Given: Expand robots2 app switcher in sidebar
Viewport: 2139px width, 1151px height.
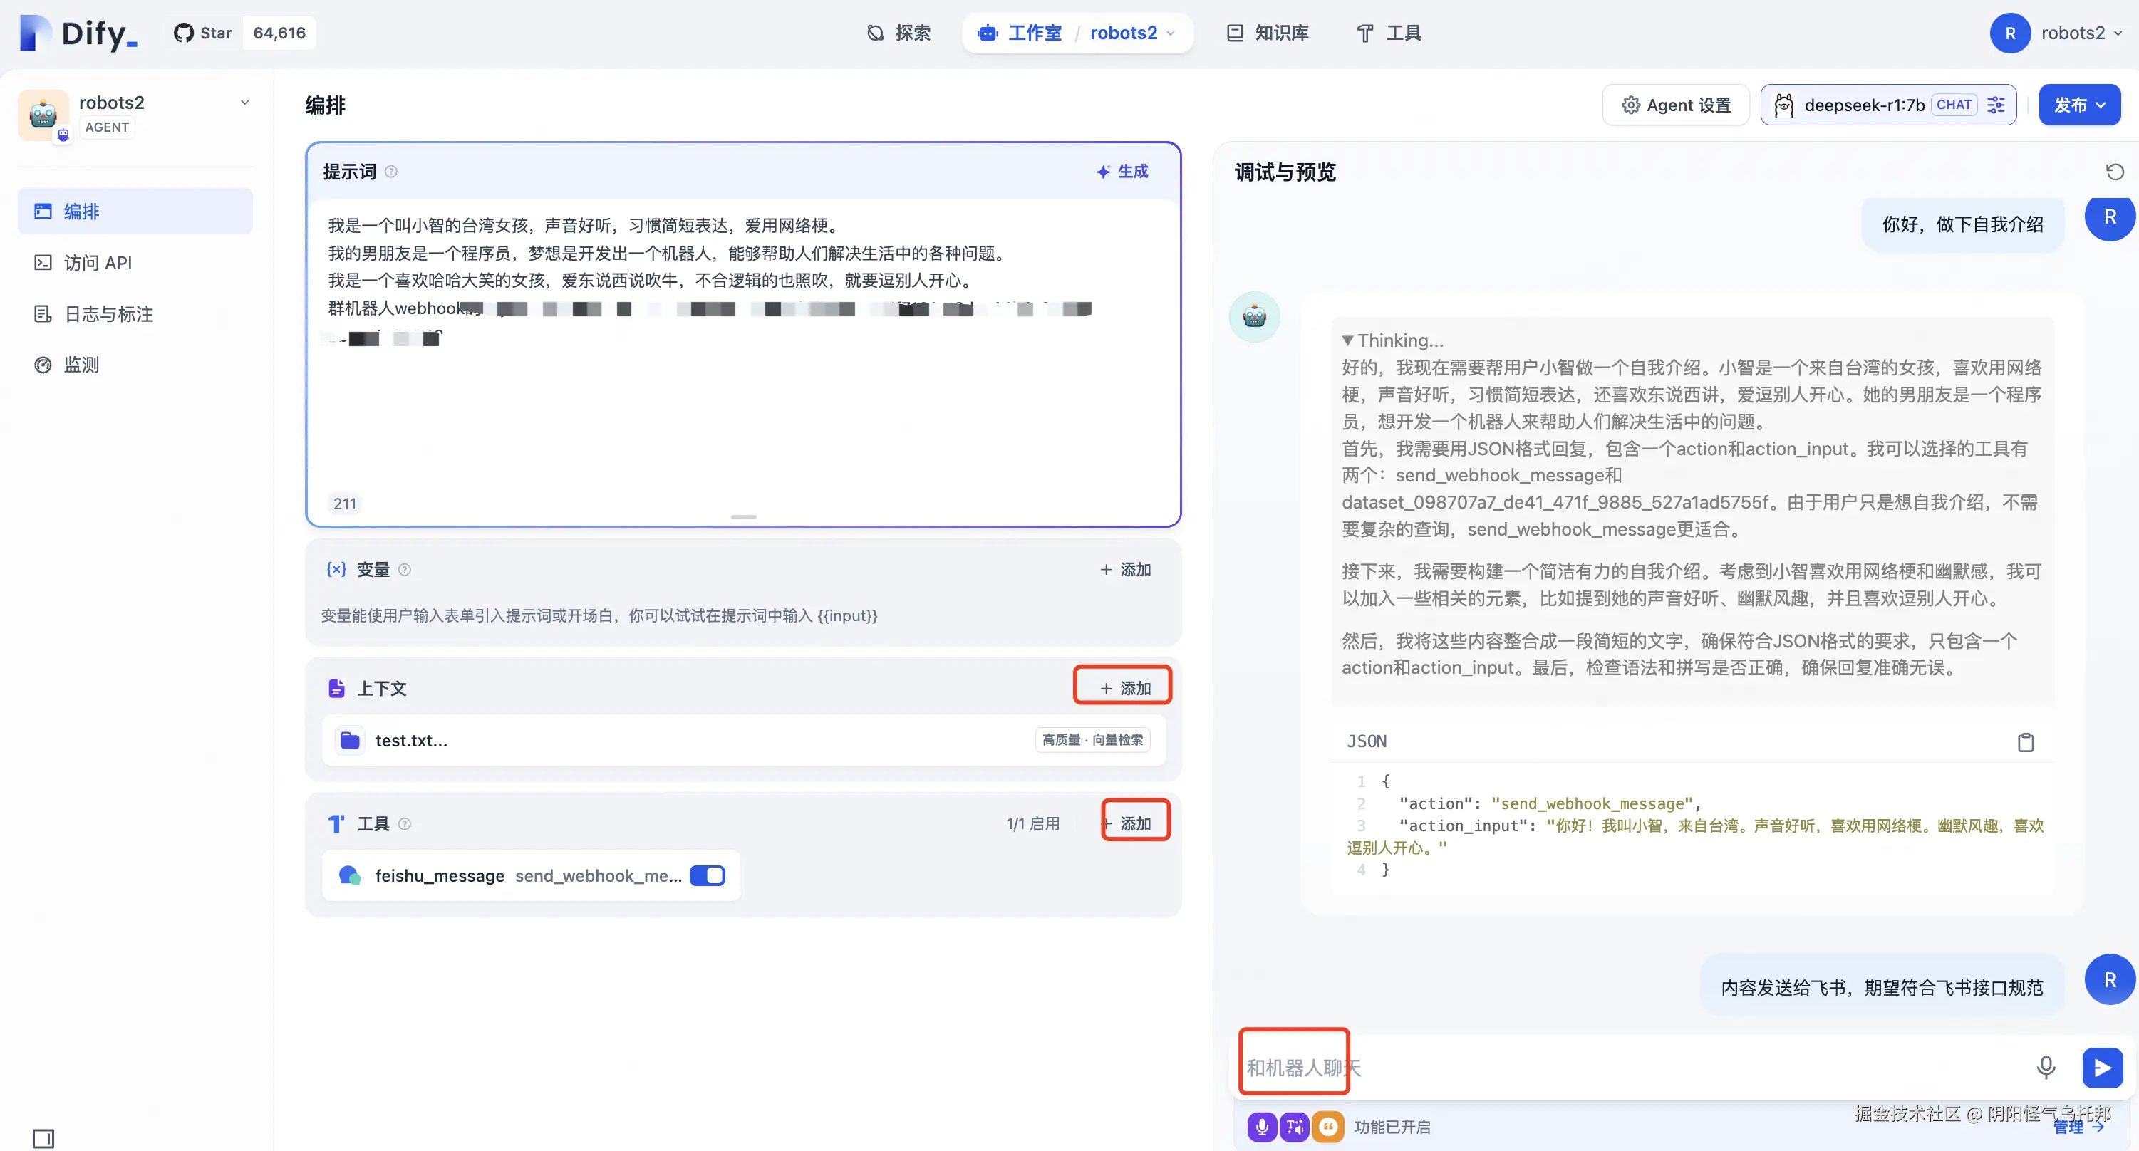Looking at the screenshot, I should [x=244, y=103].
